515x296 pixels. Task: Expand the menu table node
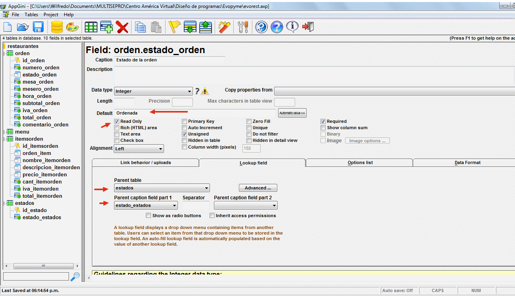(4, 132)
